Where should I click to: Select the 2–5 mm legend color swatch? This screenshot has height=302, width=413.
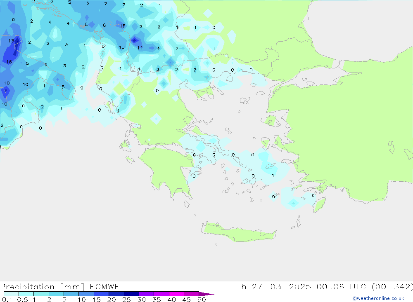point(56,294)
